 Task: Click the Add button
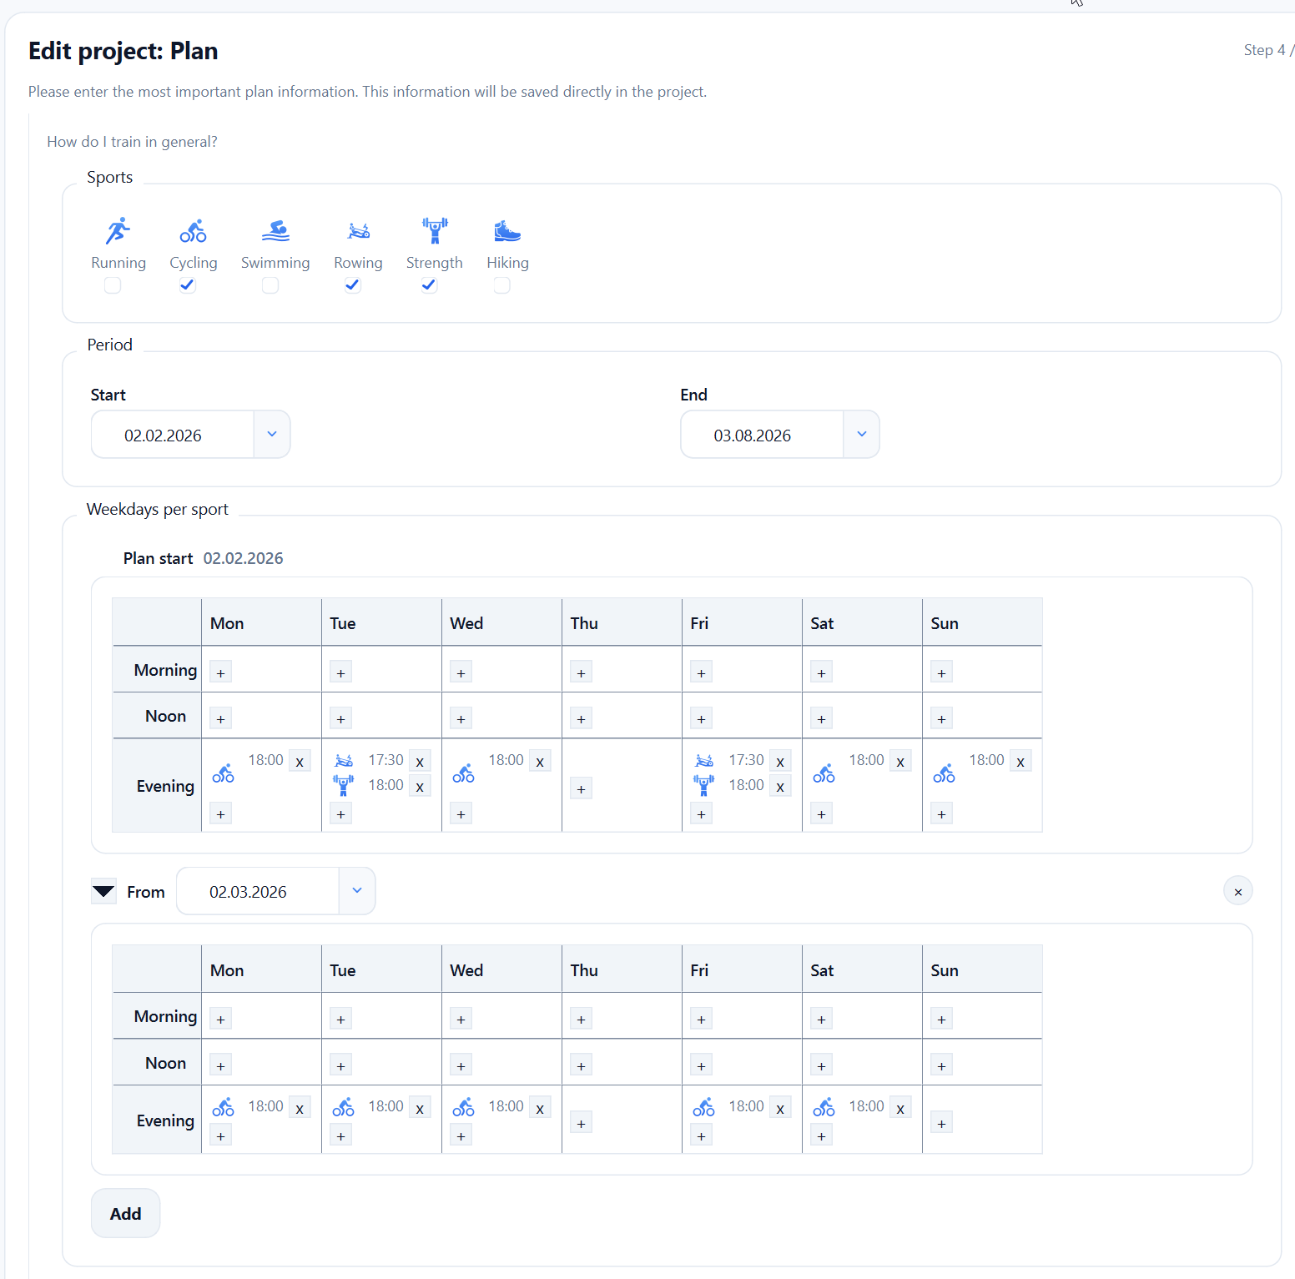(x=125, y=1213)
